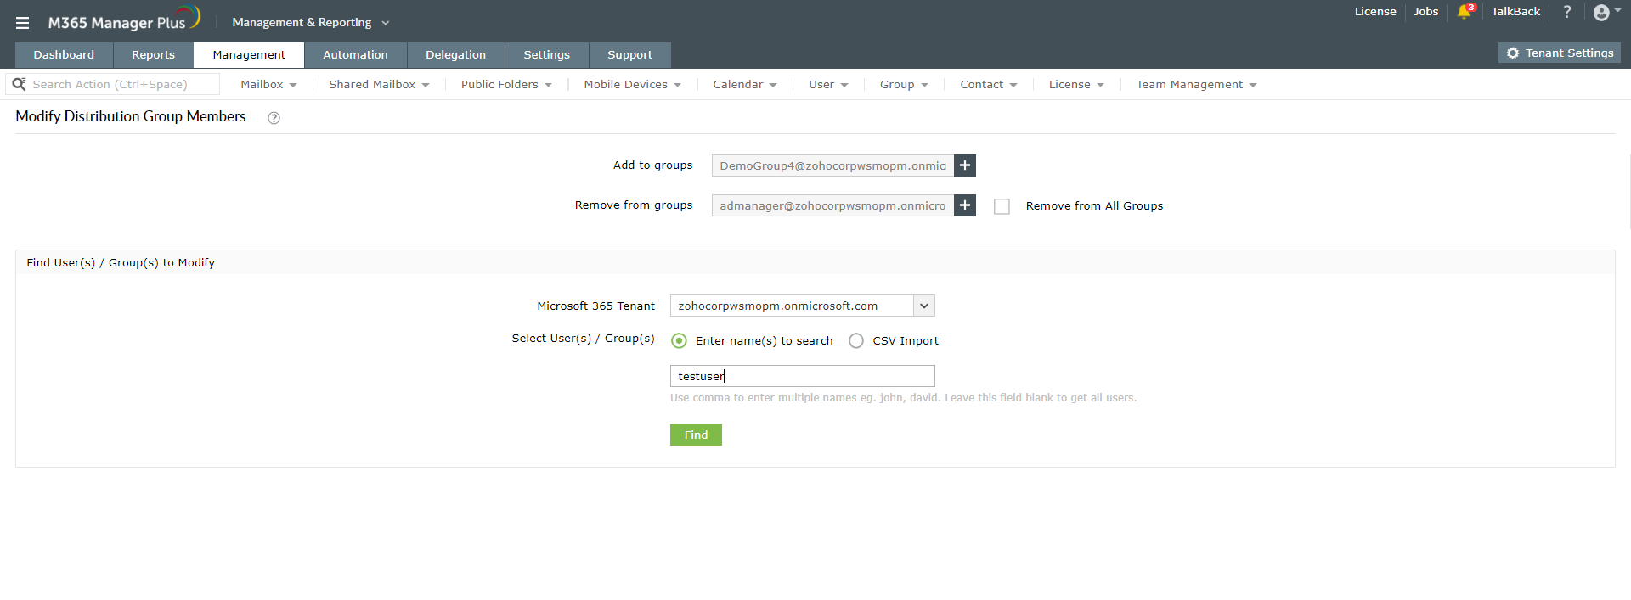This screenshot has width=1631, height=600.
Task: Select CSV Import option
Action: click(856, 340)
